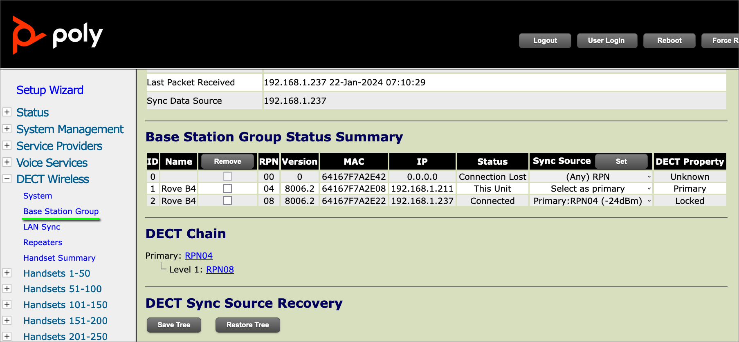Viewport: 739px width, 342px height.
Task: Click the RPN08 link in DECT Chain
Action: coord(220,270)
